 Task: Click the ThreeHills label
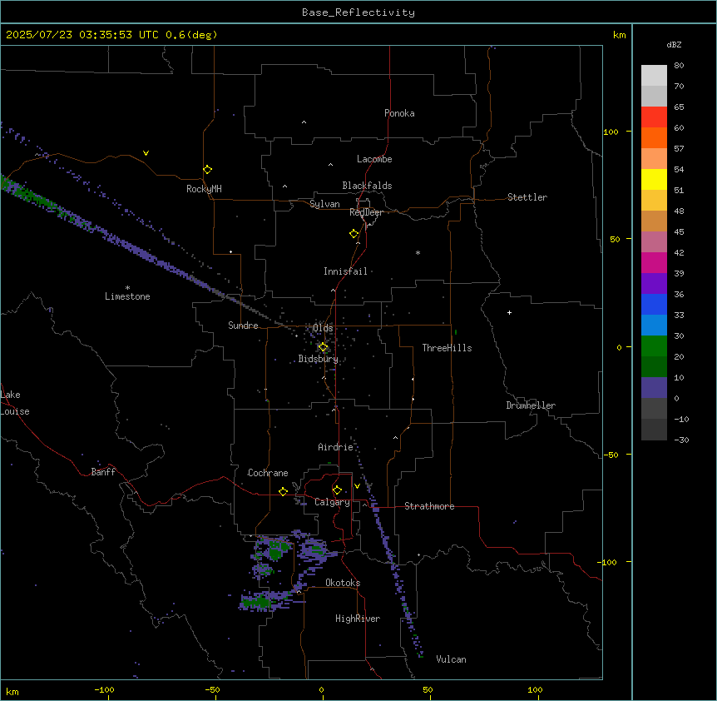pyautogui.click(x=447, y=348)
